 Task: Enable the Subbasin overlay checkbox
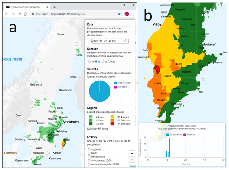pos(89,149)
